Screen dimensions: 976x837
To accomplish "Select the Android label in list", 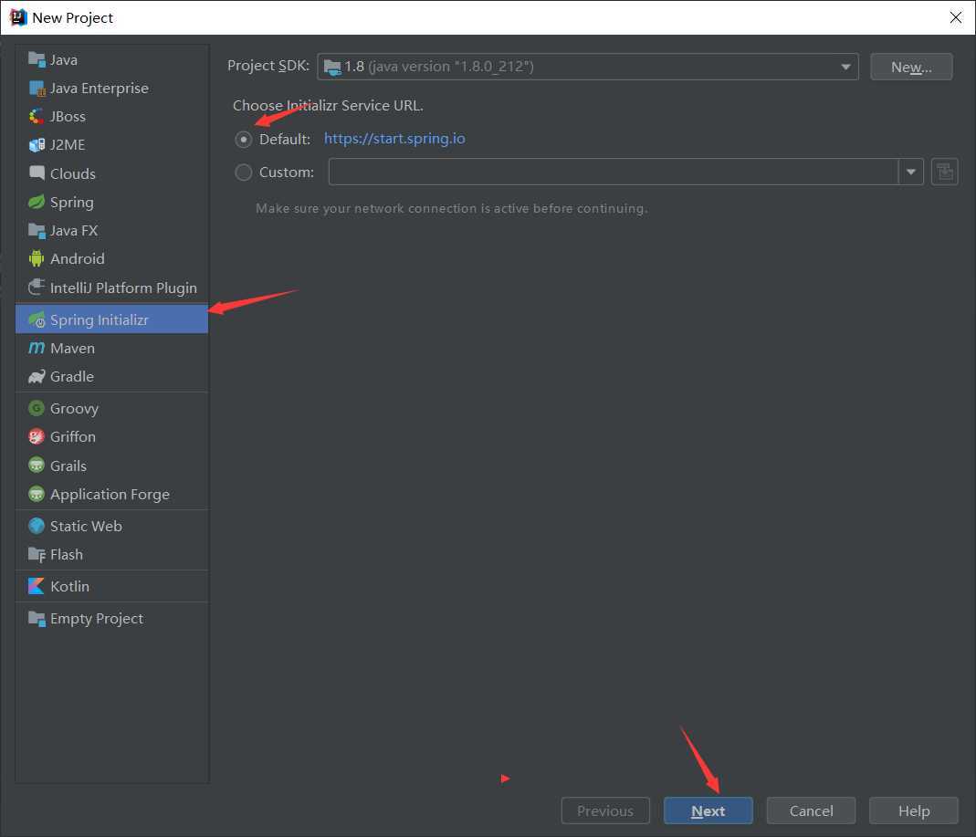I will pos(78,258).
